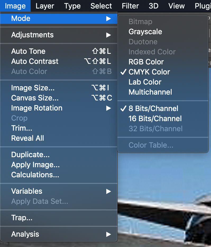Select Lab Color mode
This screenshot has height=247, width=211.
(145, 82)
